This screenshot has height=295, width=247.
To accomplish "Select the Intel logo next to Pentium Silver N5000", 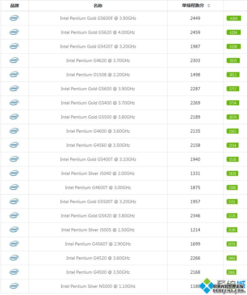I will click(14, 286).
